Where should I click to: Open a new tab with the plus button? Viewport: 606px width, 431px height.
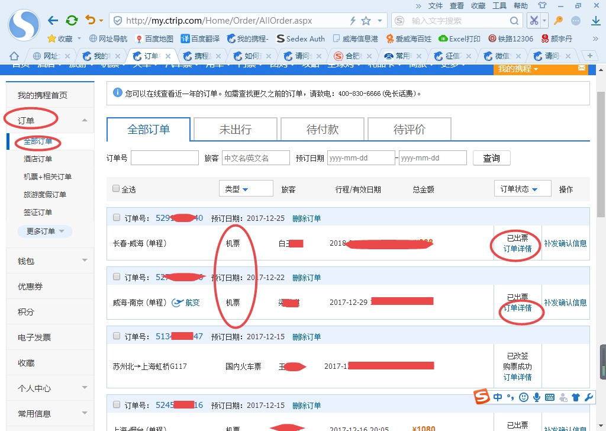590,56
